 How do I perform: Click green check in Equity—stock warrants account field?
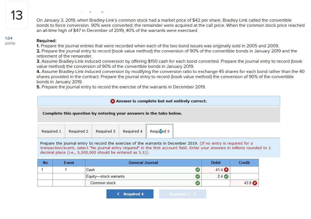coord(197,177)
